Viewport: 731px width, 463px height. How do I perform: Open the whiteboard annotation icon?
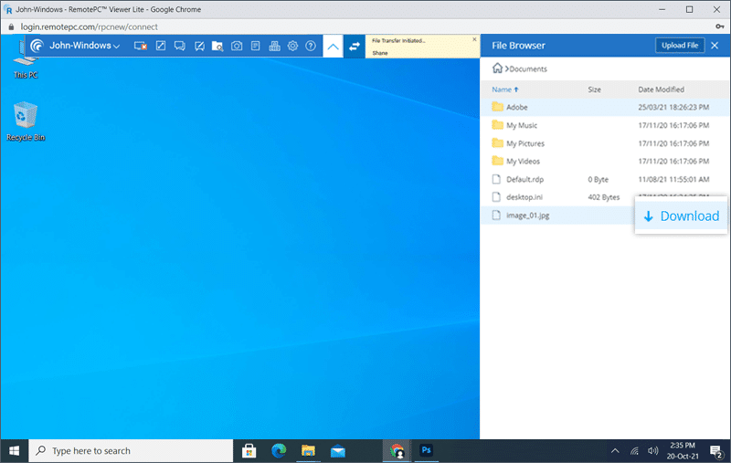click(199, 46)
